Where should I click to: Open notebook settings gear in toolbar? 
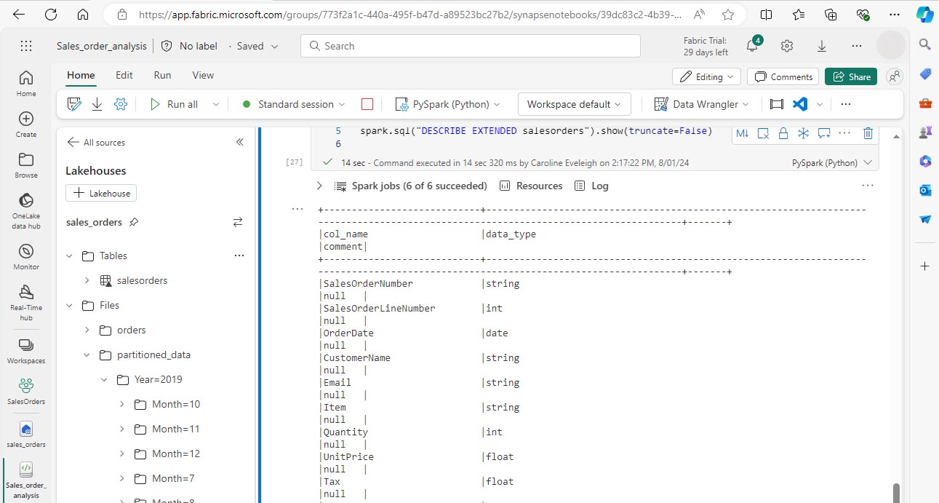(121, 104)
